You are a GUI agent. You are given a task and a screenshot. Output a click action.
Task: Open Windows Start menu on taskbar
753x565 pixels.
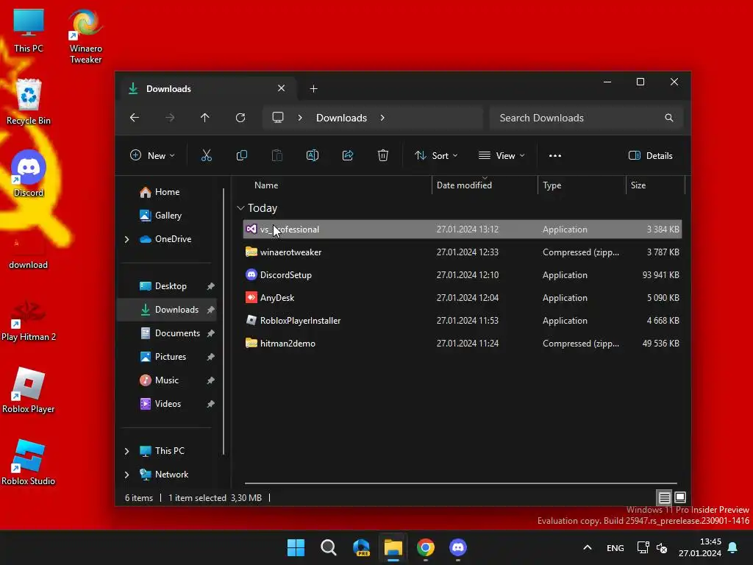click(296, 547)
